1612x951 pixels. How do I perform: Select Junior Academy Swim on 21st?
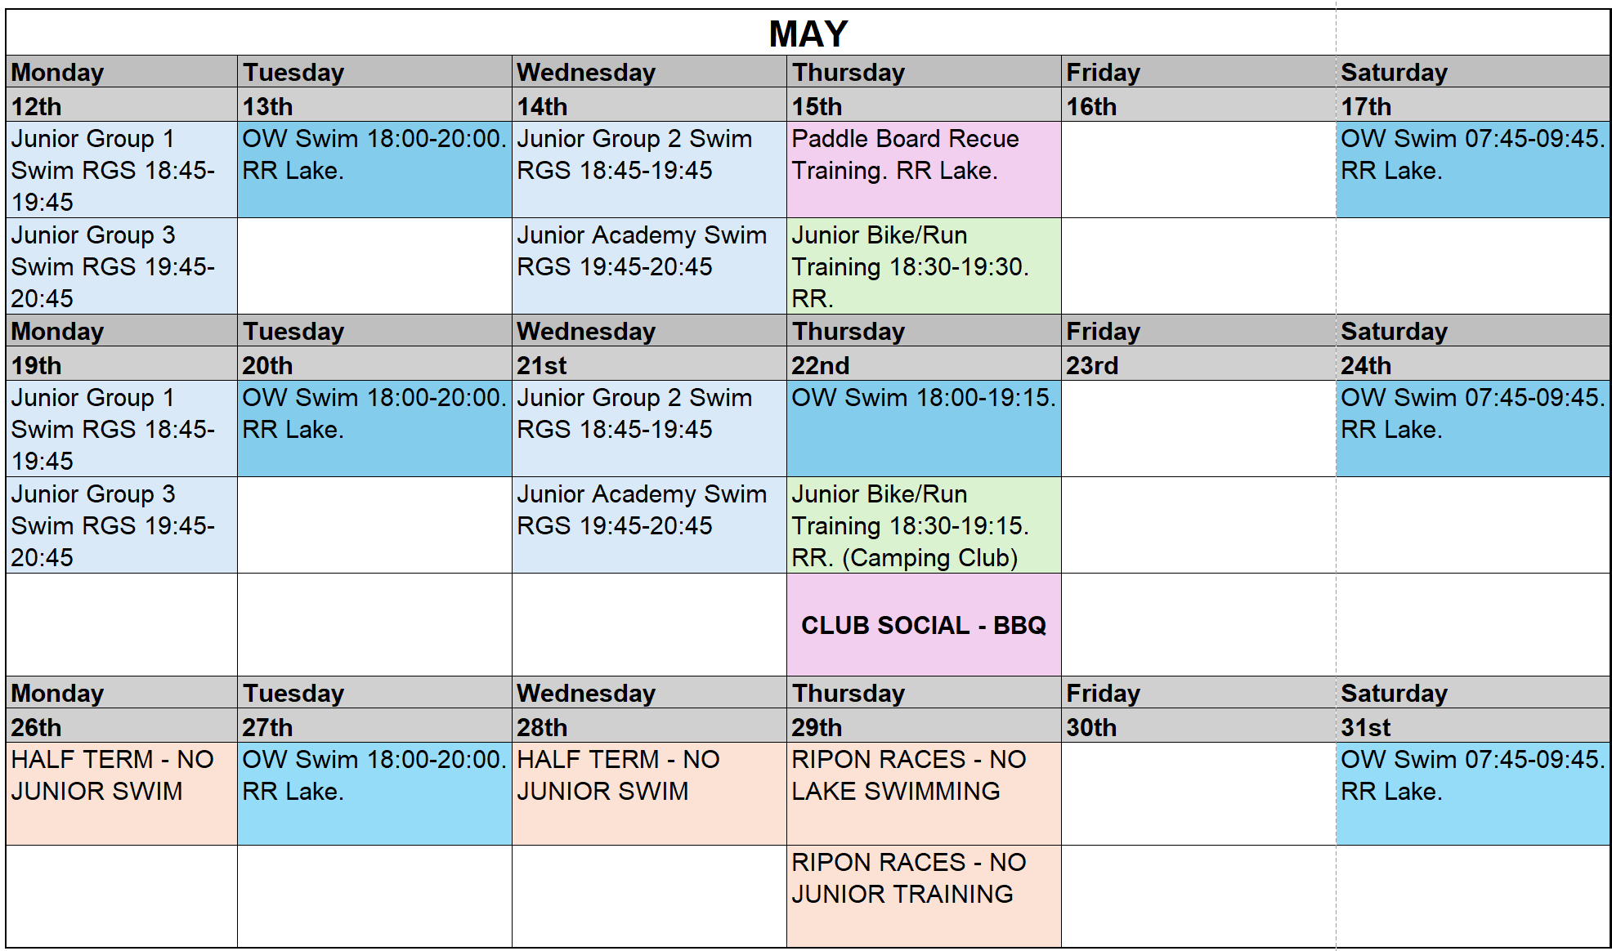(x=649, y=525)
